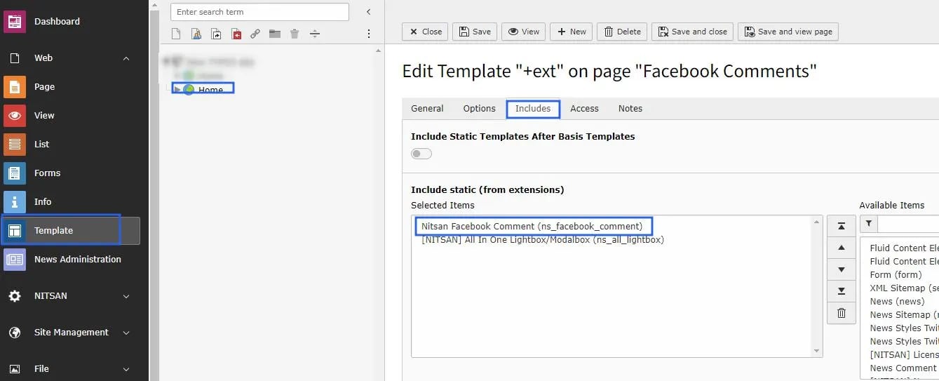This screenshot has height=381, width=939.
Task: Expand the File module group
Action: pos(126,369)
